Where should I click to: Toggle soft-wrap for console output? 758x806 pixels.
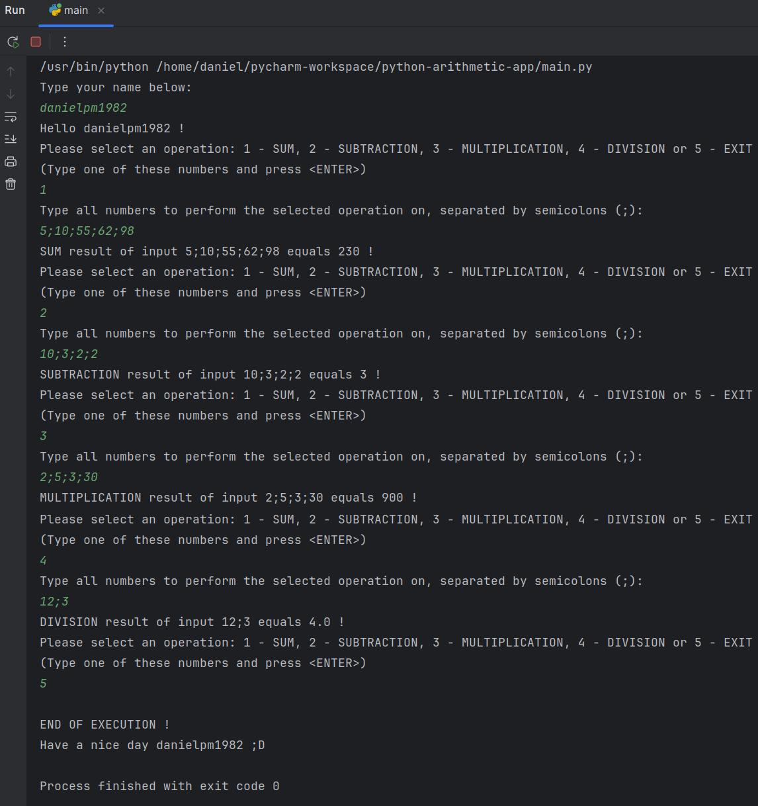click(11, 116)
